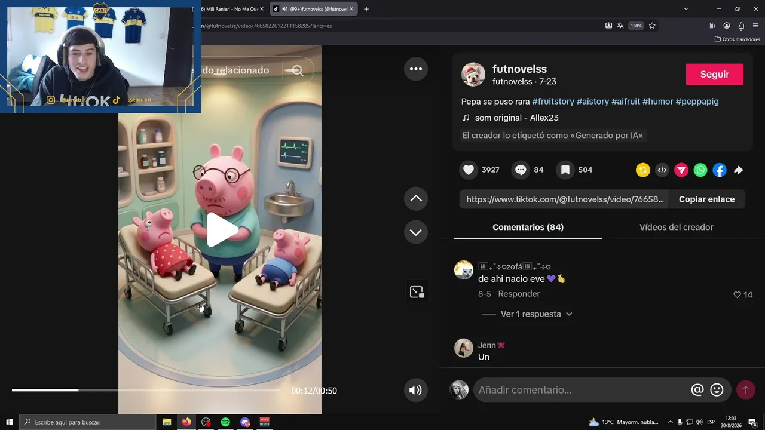
Task: Open the #aifruit hashtag
Action: click(626, 102)
